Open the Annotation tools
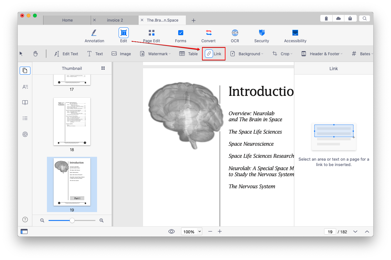 pos(94,36)
